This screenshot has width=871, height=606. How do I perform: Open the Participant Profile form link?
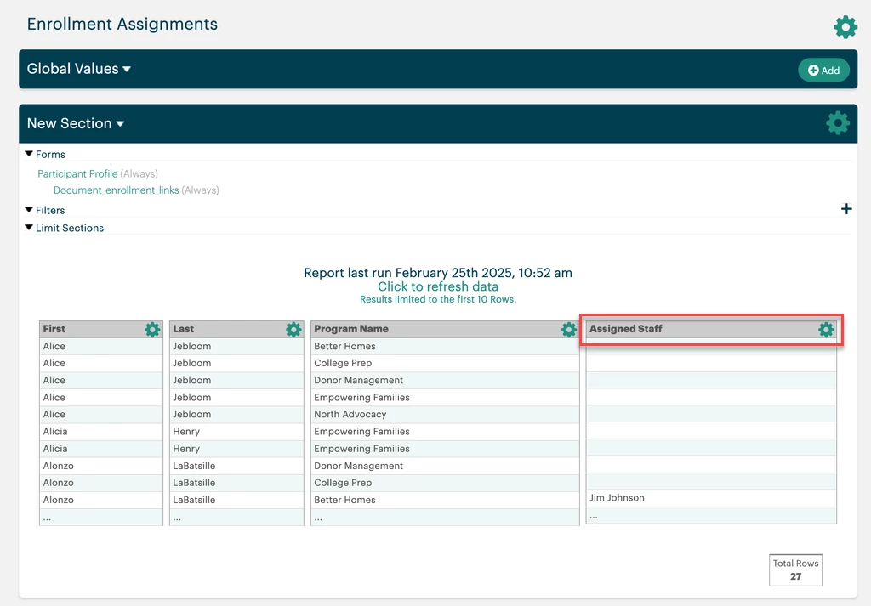click(x=77, y=173)
